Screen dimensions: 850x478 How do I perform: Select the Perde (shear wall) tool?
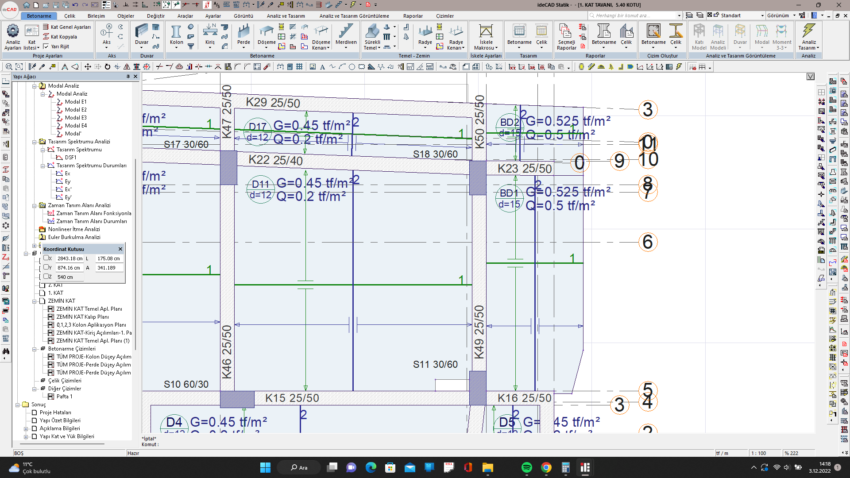point(243,35)
